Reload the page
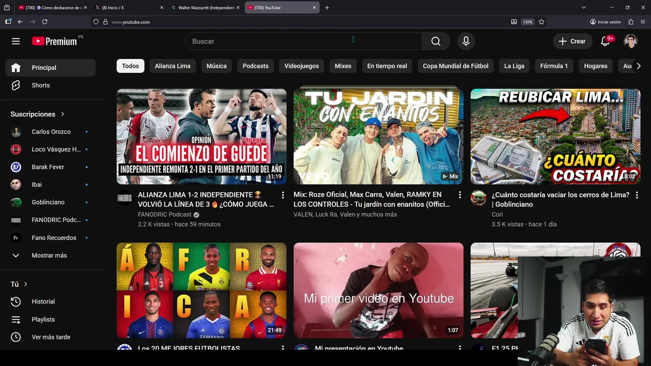 click(45, 22)
